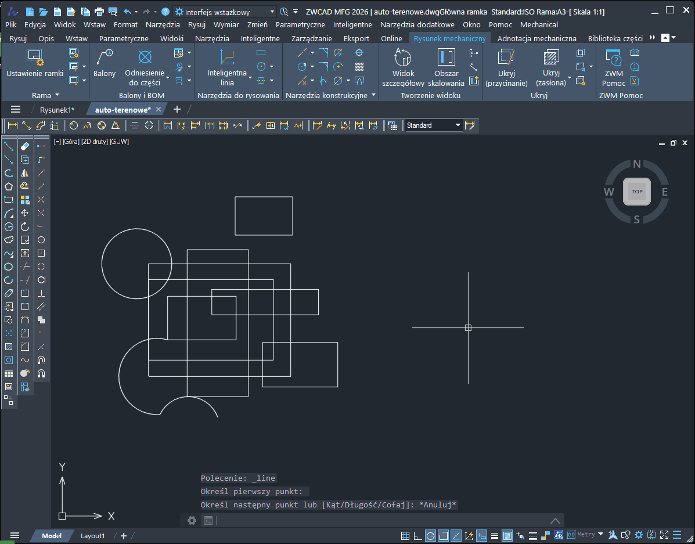Add a new drawing tab with plus

tap(177, 109)
